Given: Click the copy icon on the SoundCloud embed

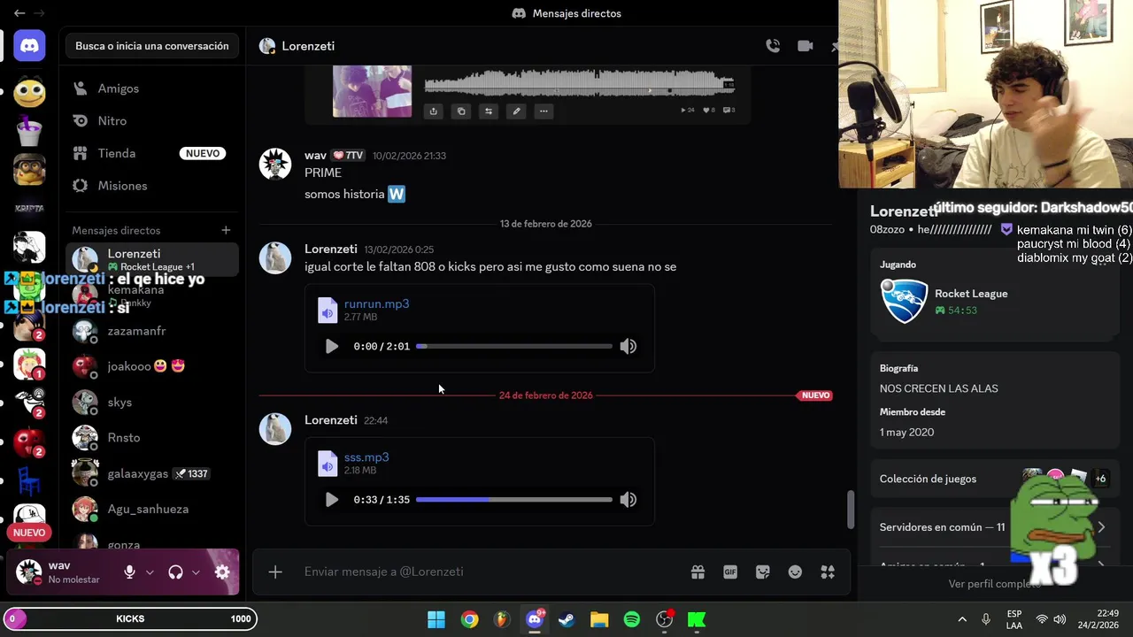Looking at the screenshot, I should pyautogui.click(x=461, y=111).
